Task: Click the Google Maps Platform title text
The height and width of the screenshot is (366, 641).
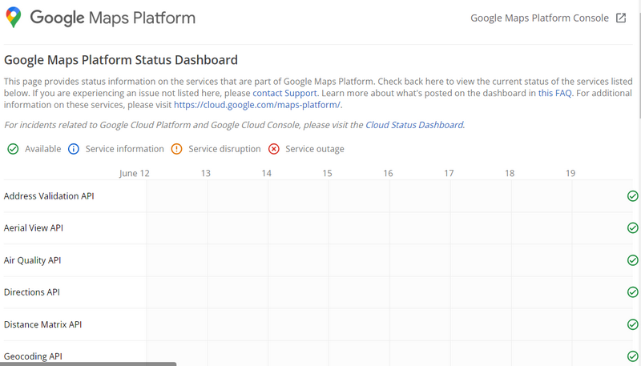Action: point(112,18)
